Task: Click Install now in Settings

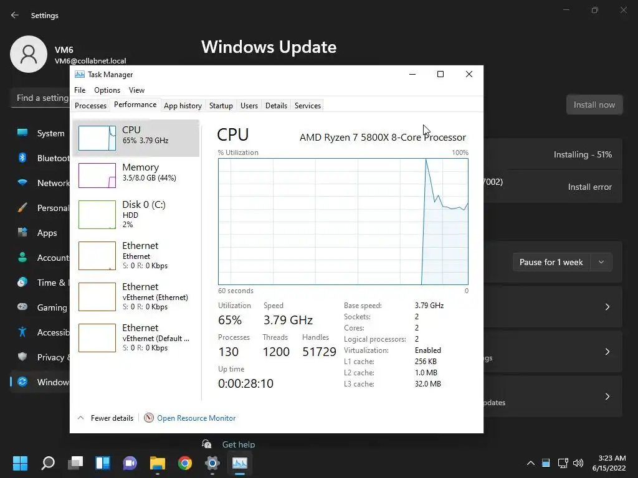Action: click(594, 105)
